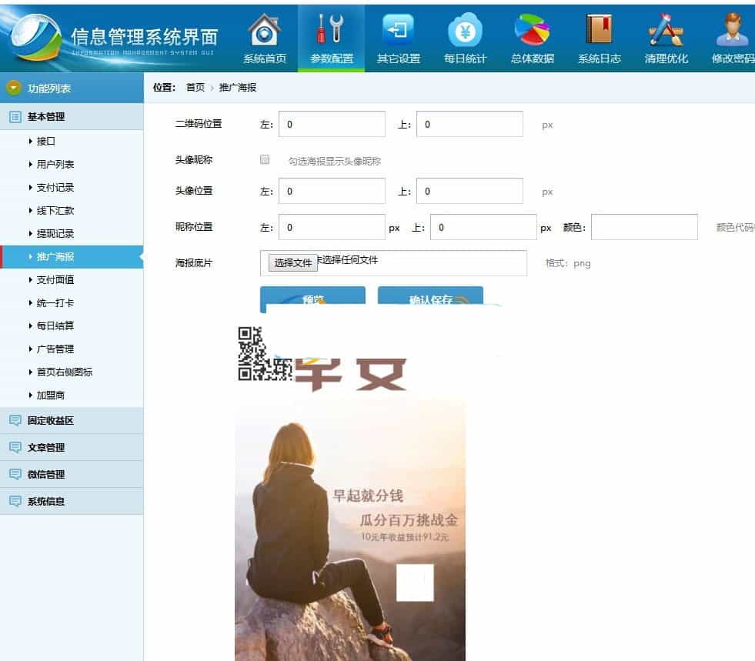Focus the 二维码位置 上 input field
Viewport: 755px width, 661px height.
click(469, 124)
